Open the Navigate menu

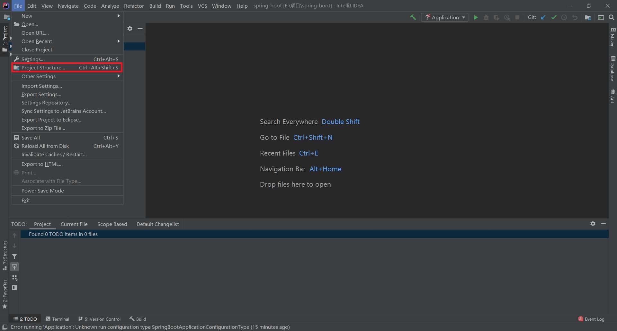pyautogui.click(x=68, y=6)
